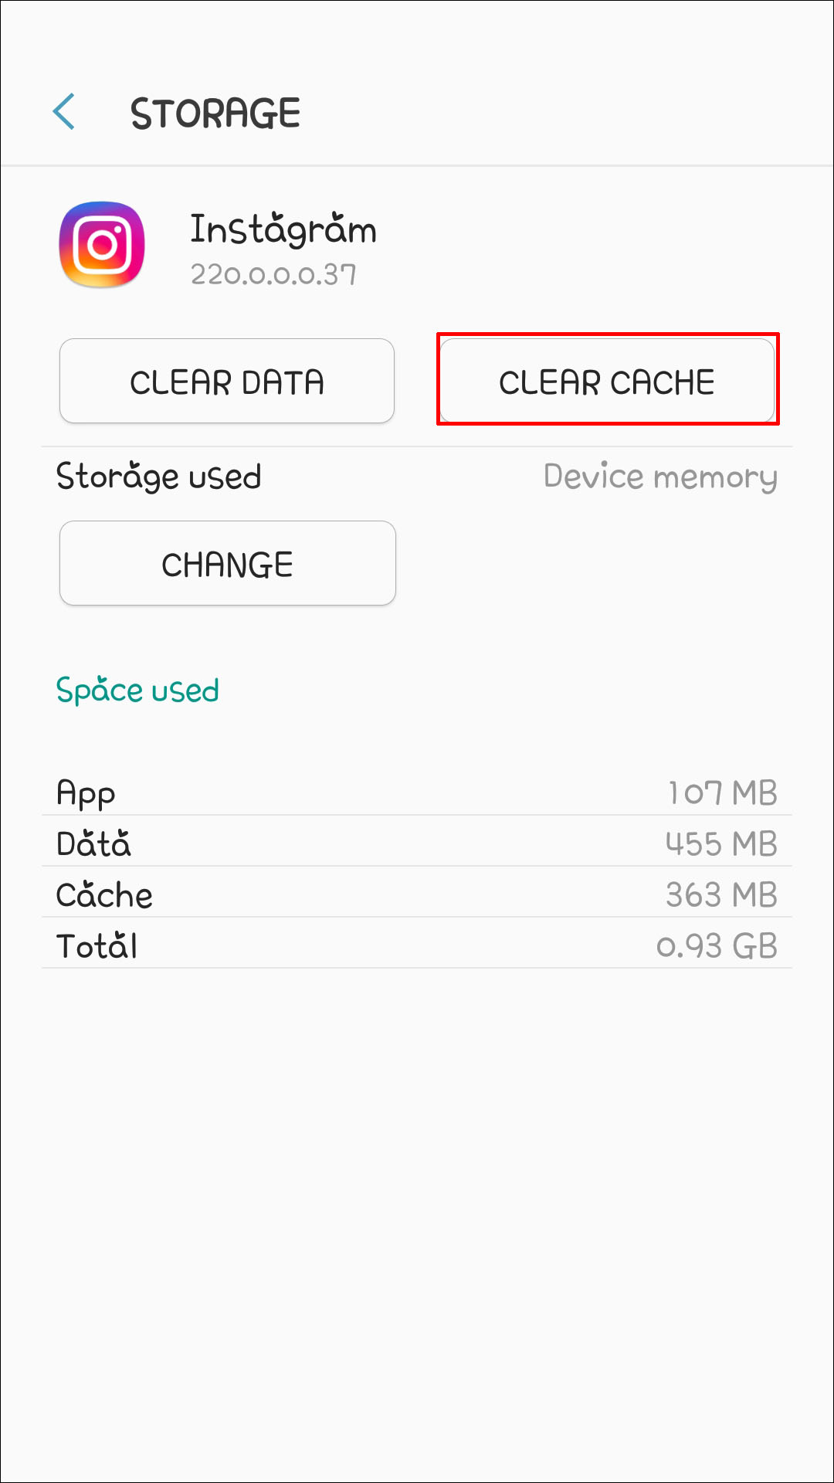
Task: Tap the 363 MB cache size value
Action: click(721, 895)
